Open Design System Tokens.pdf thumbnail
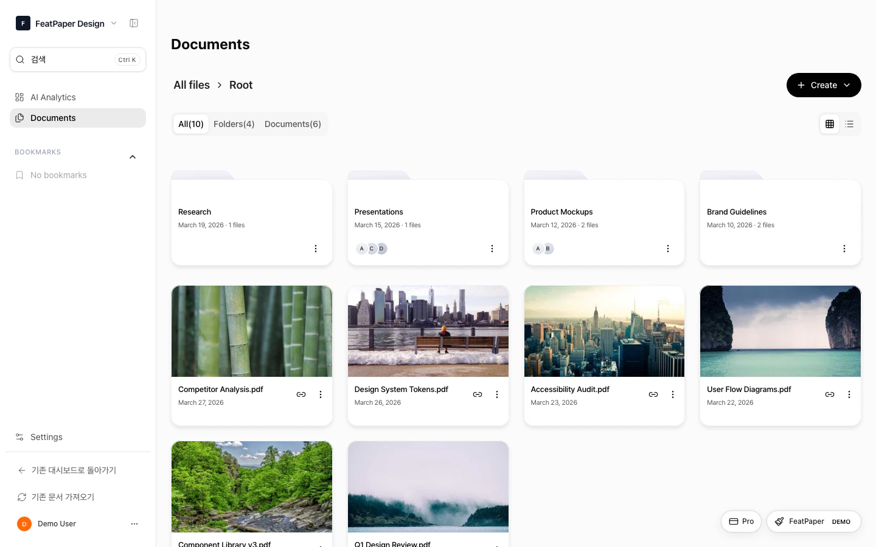 (x=428, y=331)
